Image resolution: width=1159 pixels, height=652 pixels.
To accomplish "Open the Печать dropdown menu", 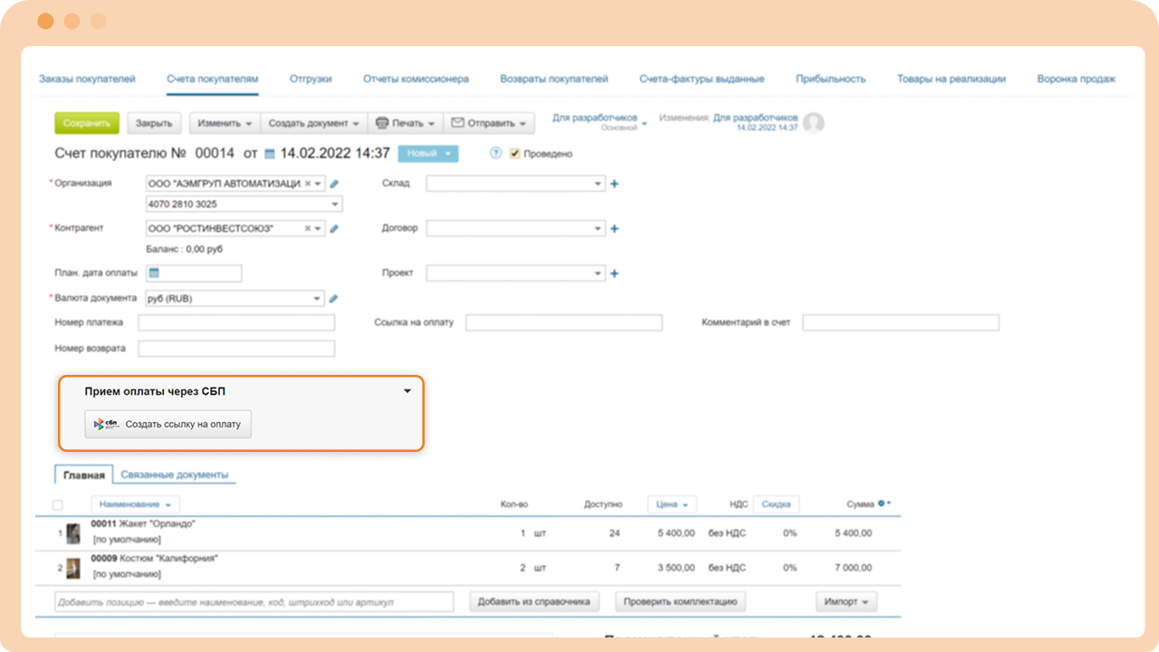I will click(406, 123).
